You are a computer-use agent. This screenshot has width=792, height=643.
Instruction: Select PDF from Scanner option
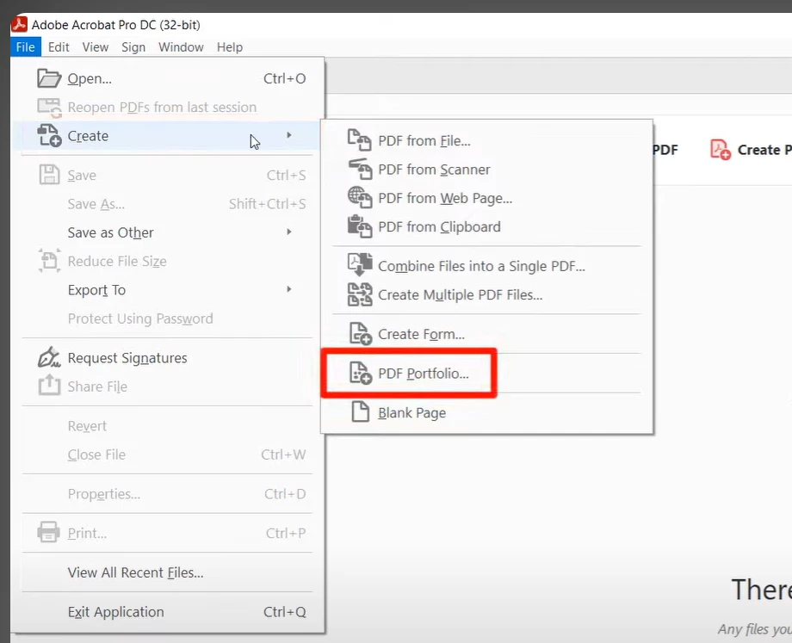[486, 170]
